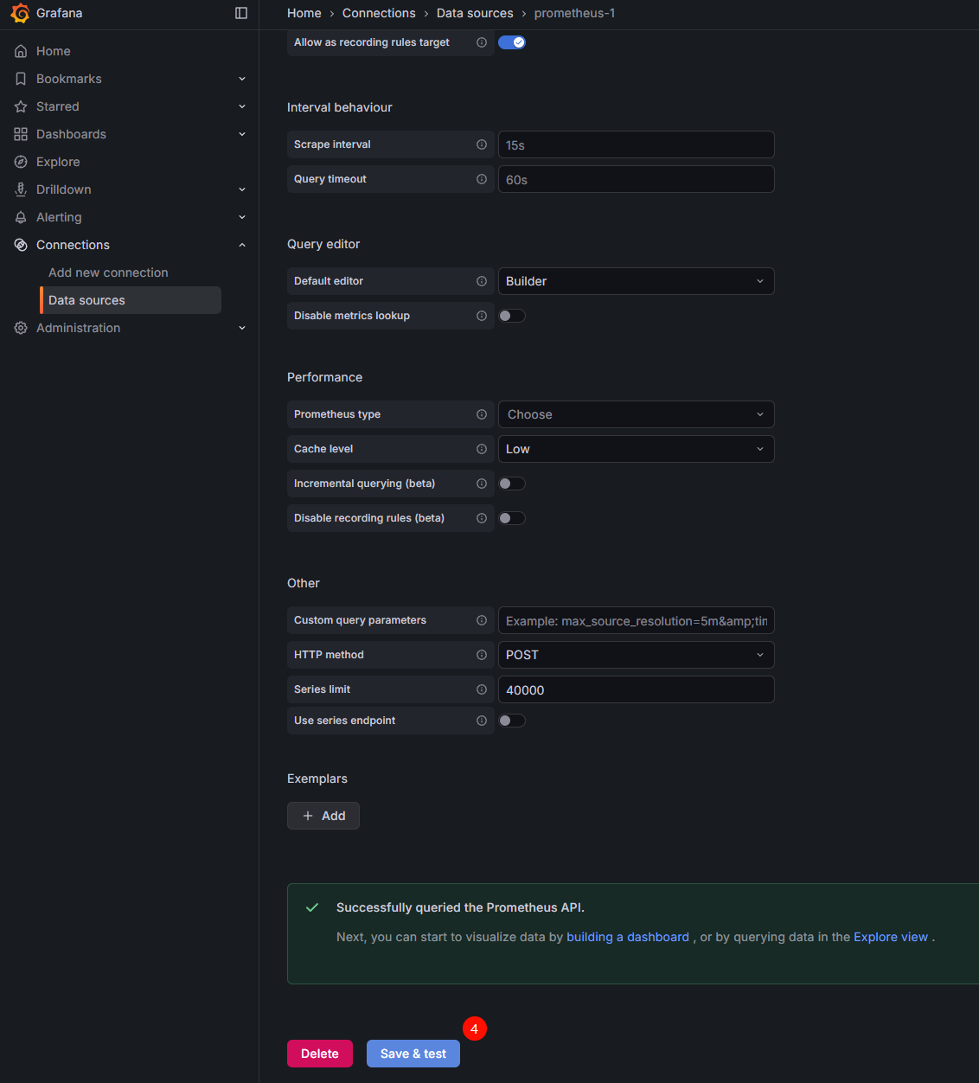This screenshot has height=1083, width=979.
Task: Follow the building a dashboard link
Action: [x=627, y=937]
